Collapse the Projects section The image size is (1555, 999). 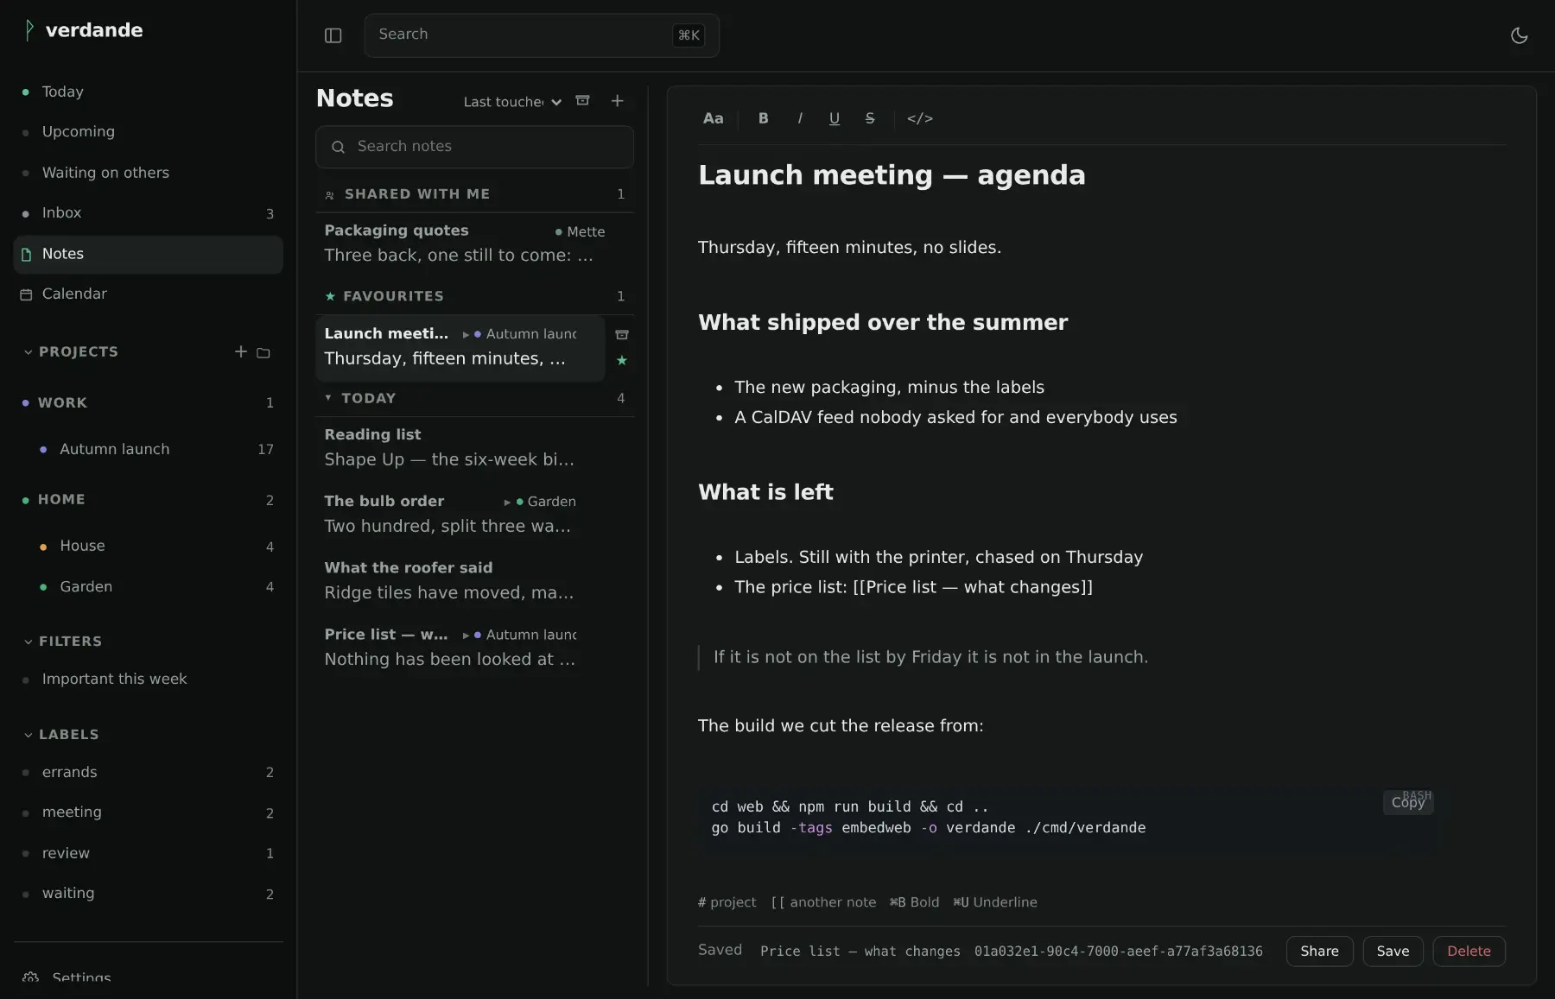tap(71, 352)
